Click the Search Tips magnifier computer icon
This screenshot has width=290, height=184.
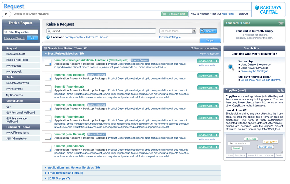231,68
